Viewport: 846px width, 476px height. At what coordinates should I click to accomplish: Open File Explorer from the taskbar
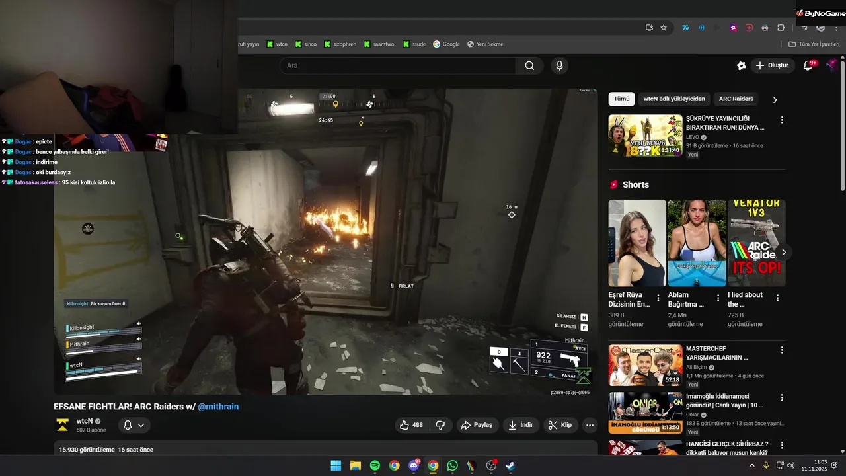355,465
